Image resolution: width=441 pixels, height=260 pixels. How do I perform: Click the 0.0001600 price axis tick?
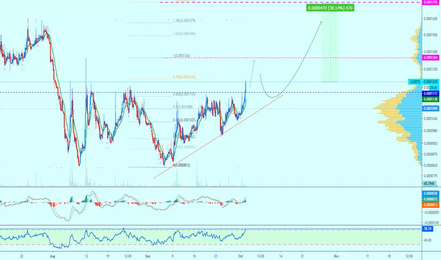click(431, 19)
